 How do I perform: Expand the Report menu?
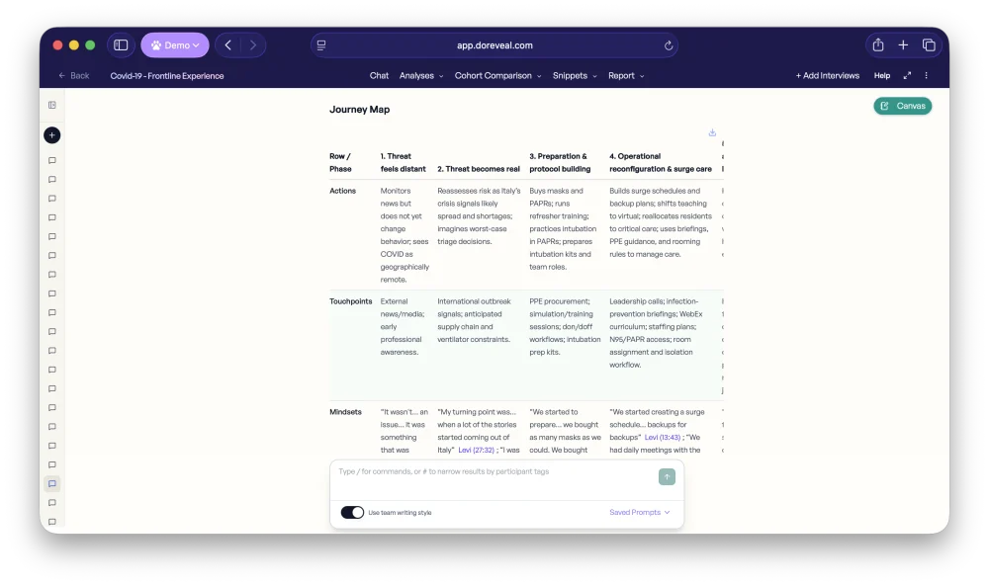point(626,76)
